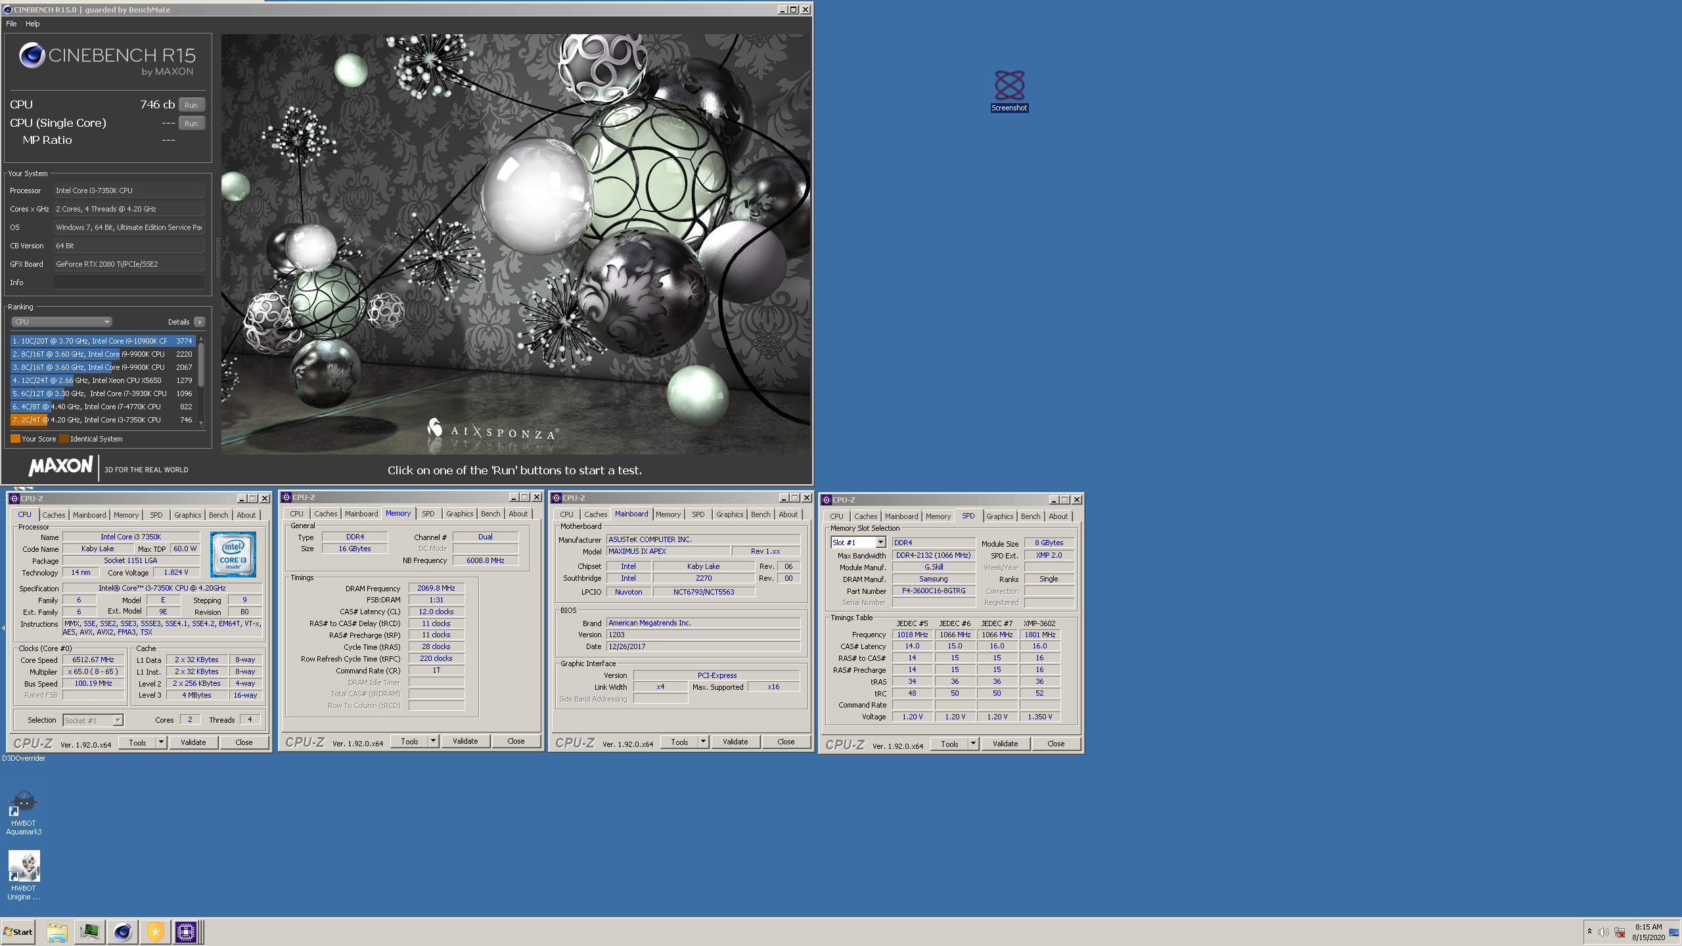Open Graphics tab in CPU-Z Mainboard window
The image size is (1682, 946).
pyautogui.click(x=729, y=514)
